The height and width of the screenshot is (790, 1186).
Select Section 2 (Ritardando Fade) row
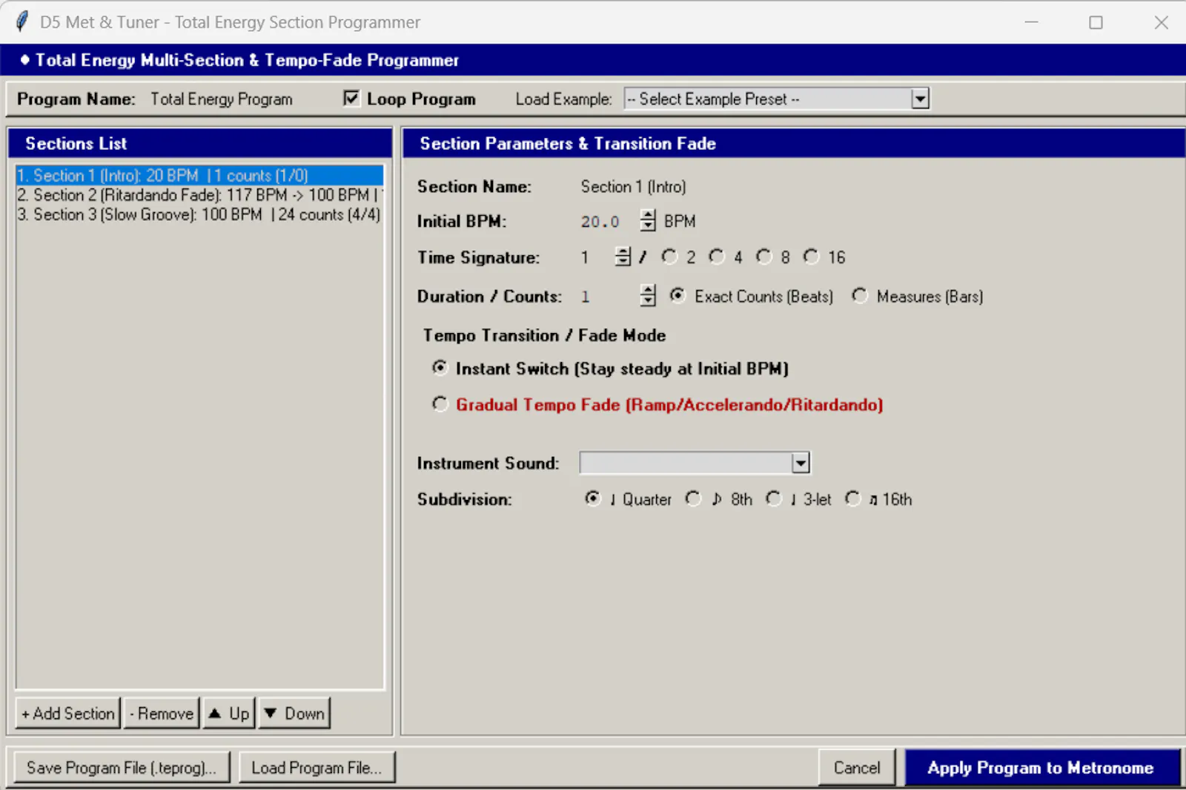[199, 195]
